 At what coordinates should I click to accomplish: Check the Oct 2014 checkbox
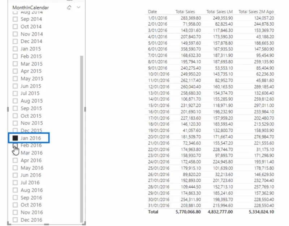point(15,26)
